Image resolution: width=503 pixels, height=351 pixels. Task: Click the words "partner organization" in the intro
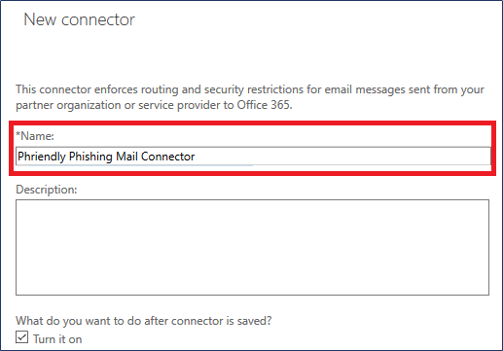(x=68, y=105)
